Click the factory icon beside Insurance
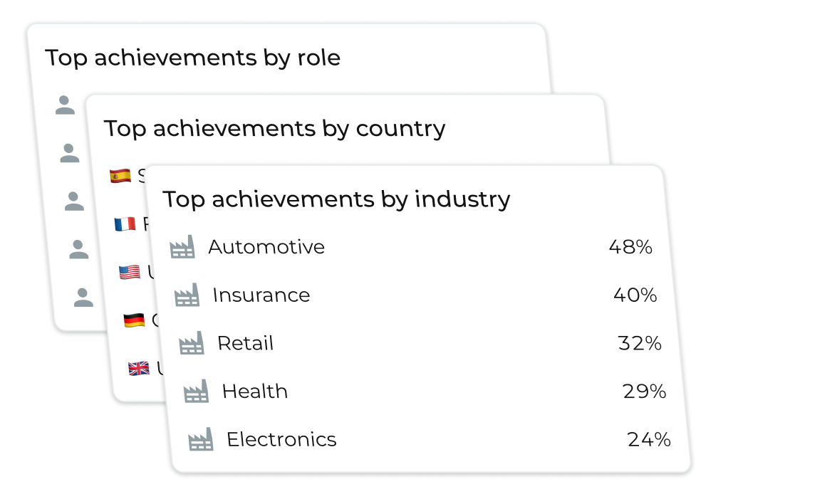Image resolution: width=837 pixels, height=489 pixels. [x=187, y=295]
